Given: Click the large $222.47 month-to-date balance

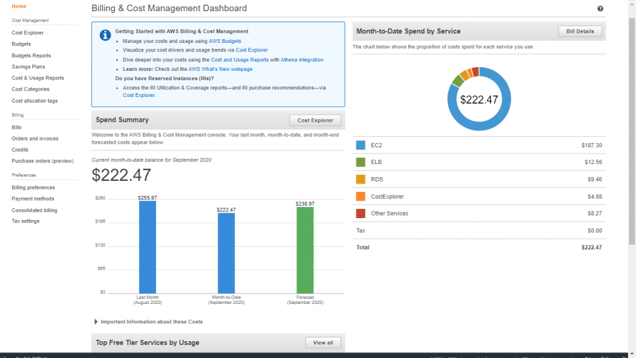Looking at the screenshot, I should click(121, 175).
